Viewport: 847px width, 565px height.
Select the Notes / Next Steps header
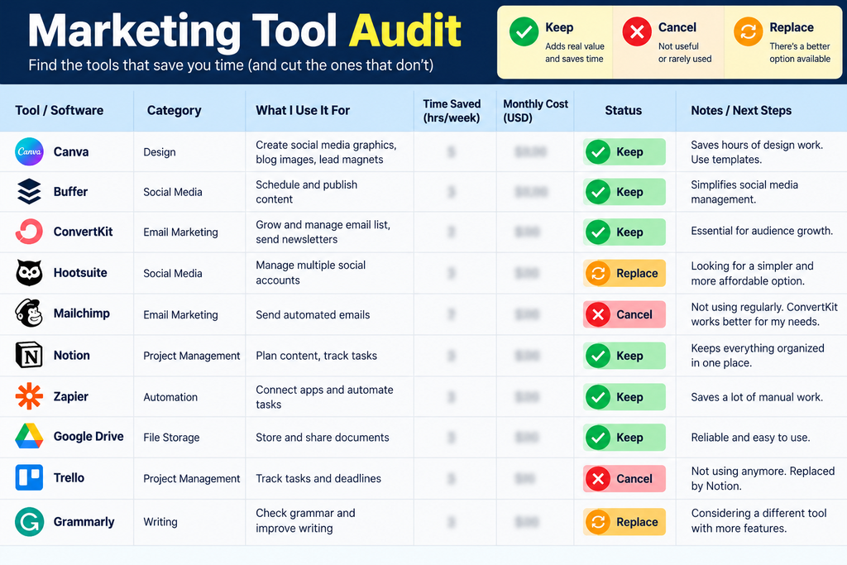(x=741, y=110)
